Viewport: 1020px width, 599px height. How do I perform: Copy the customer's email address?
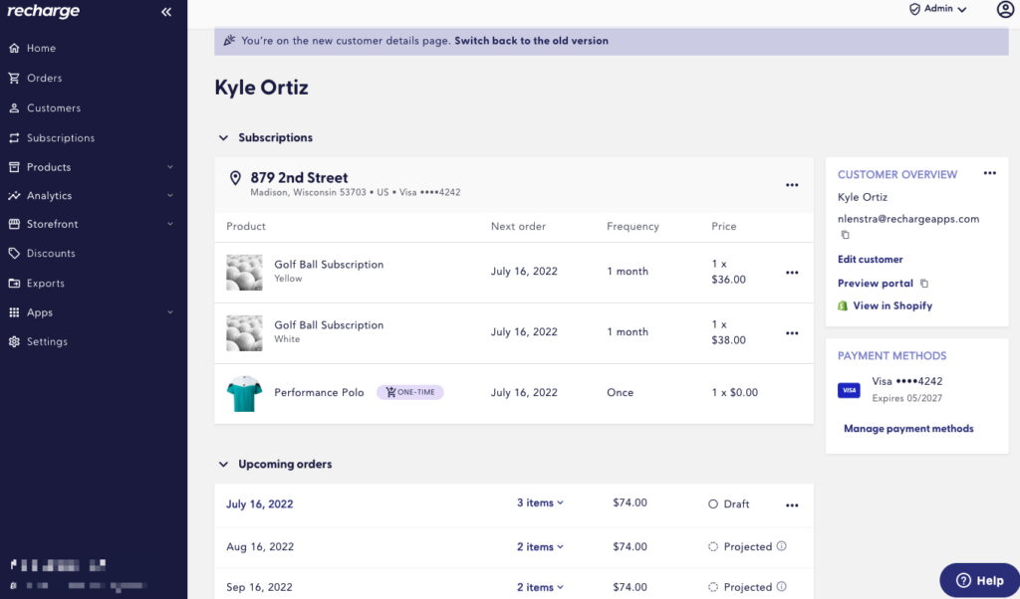[x=845, y=235]
